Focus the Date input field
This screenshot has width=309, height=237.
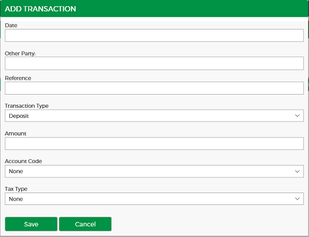pos(154,35)
